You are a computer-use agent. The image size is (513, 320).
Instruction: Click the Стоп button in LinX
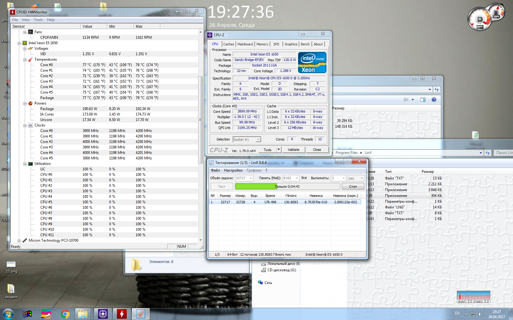click(353, 187)
